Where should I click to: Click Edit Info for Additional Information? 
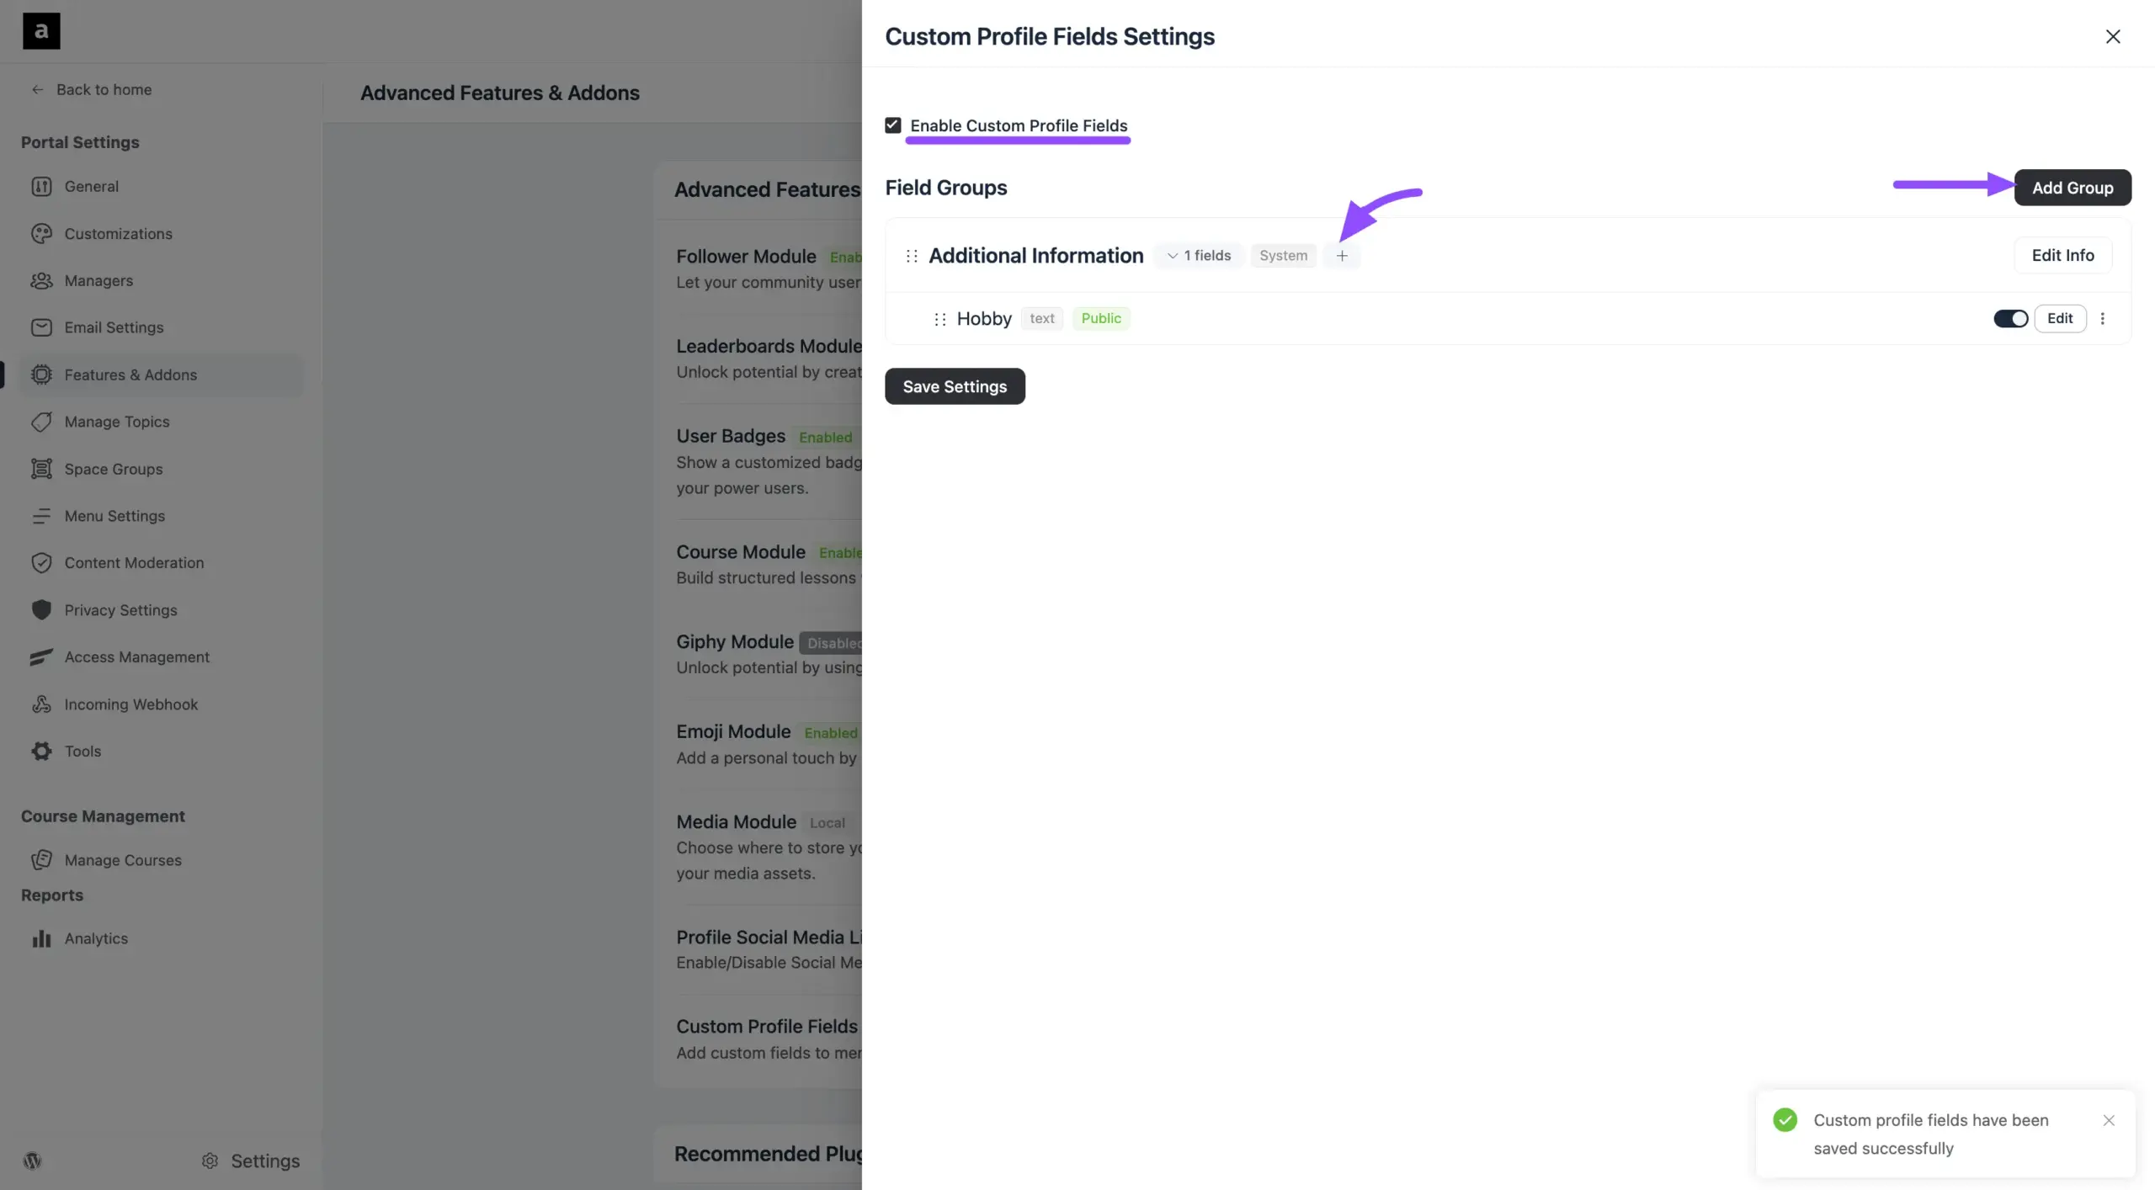click(2062, 255)
